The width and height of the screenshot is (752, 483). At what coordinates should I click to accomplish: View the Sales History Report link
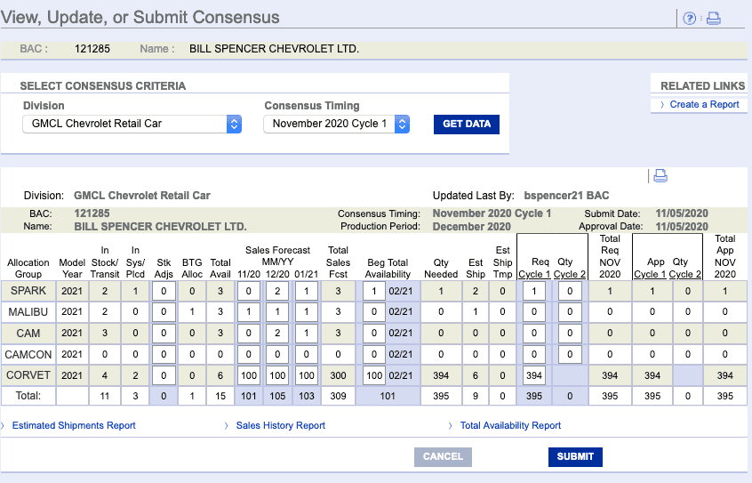tap(280, 425)
